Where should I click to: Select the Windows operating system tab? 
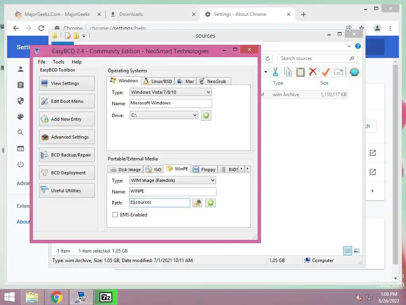click(x=124, y=81)
